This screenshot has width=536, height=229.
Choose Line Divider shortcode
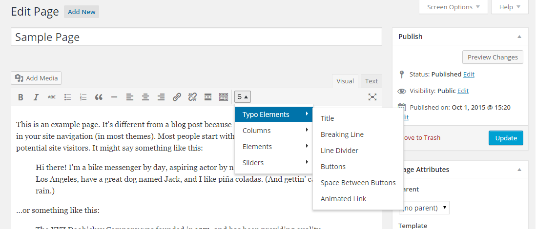click(x=358, y=151)
